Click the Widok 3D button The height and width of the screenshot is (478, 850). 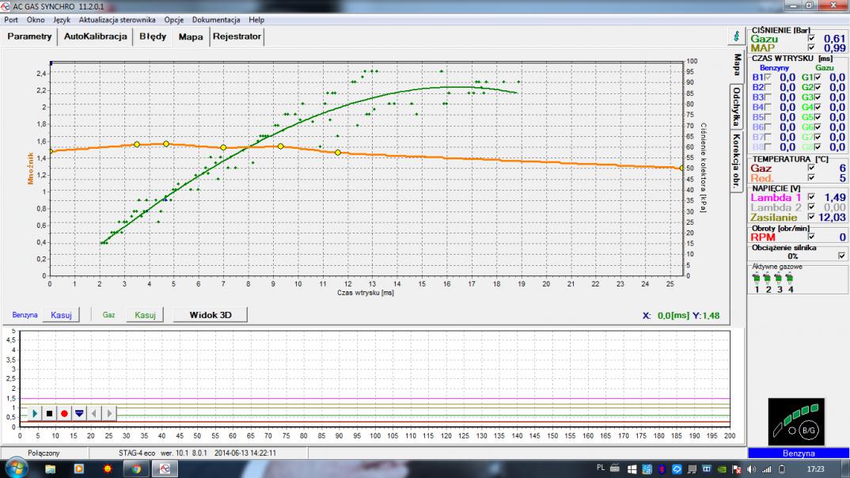210,315
